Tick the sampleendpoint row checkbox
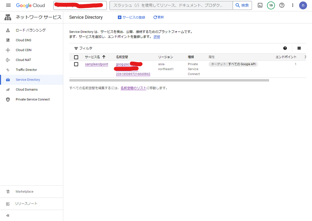312x221 pixels. (x=76, y=64)
